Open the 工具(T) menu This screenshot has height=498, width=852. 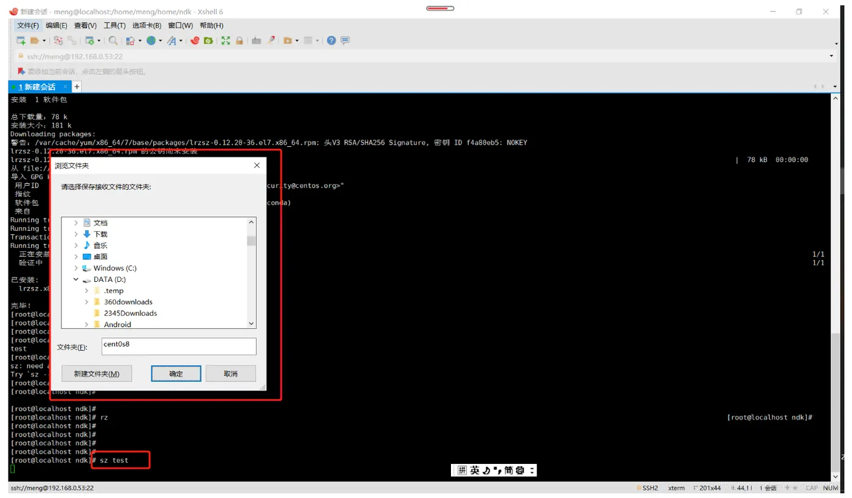[114, 26]
